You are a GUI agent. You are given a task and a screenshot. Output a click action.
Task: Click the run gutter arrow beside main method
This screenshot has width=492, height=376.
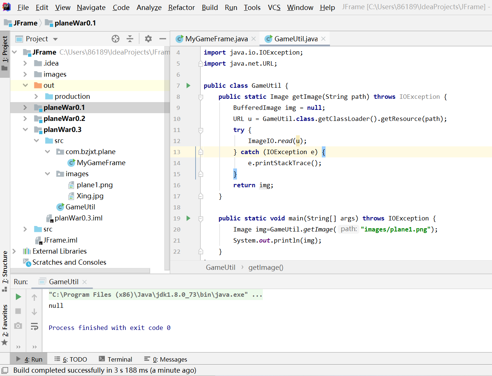[x=188, y=218]
